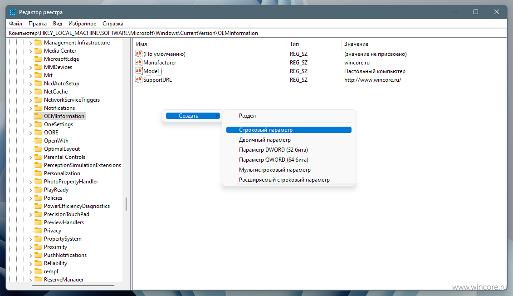Select the PerceptionSimulationExtensions key
The image size is (513, 296).
click(83, 165)
